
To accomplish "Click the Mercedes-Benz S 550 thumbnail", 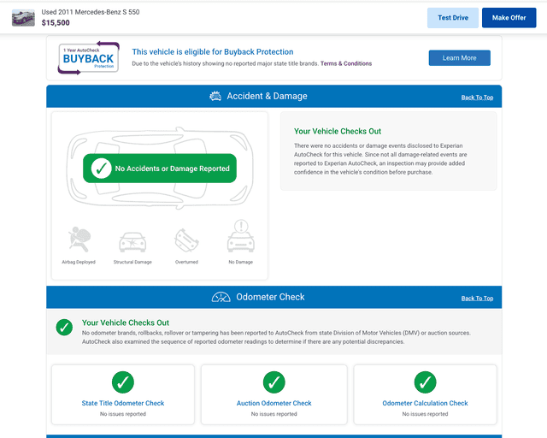I will (23, 18).
